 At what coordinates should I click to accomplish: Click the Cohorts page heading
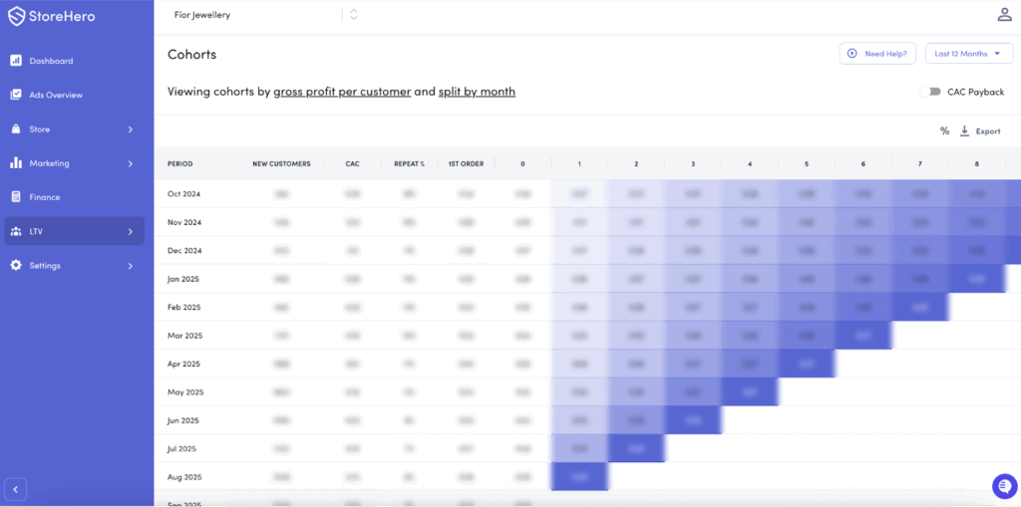point(192,55)
